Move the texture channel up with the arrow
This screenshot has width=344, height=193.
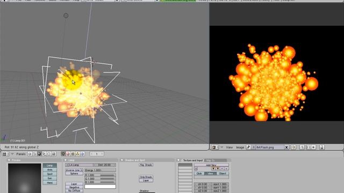pyautogui.click(x=222, y=169)
